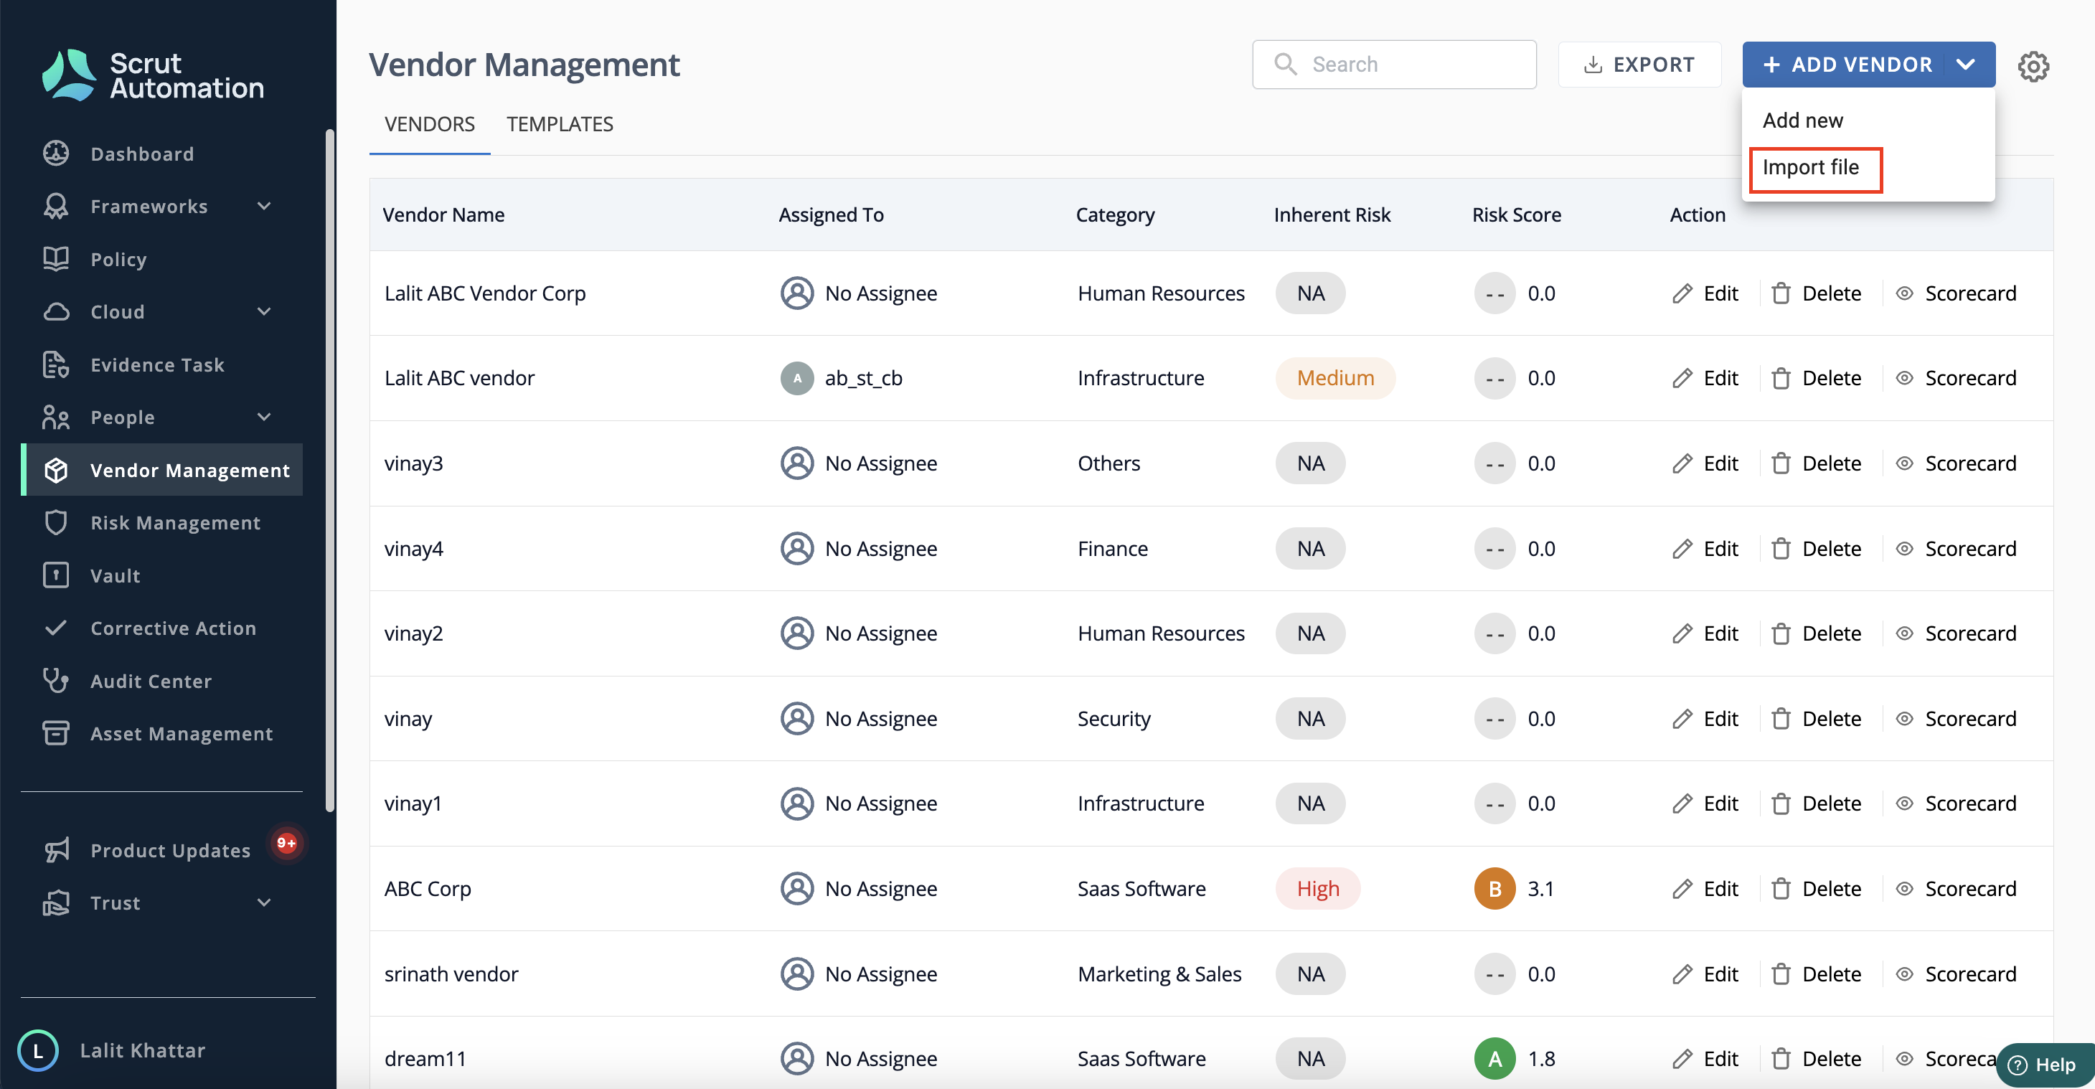
Task: Click the 'Marketing & Sales' category cell
Action: [1159, 973]
